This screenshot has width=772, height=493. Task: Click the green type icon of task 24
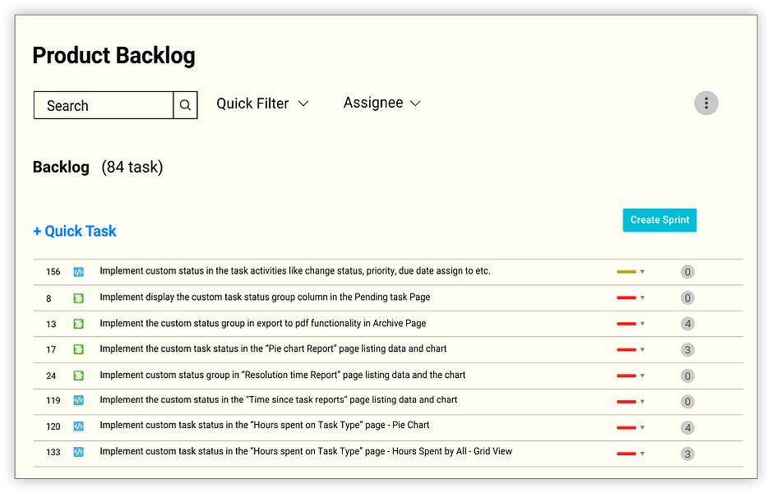point(78,376)
